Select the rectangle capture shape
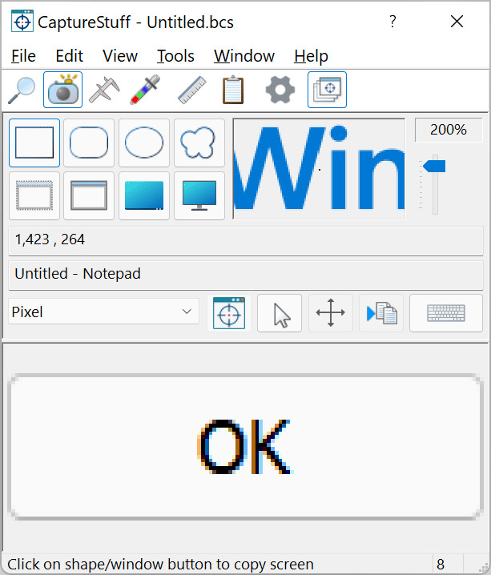The width and height of the screenshot is (491, 575). (x=34, y=143)
